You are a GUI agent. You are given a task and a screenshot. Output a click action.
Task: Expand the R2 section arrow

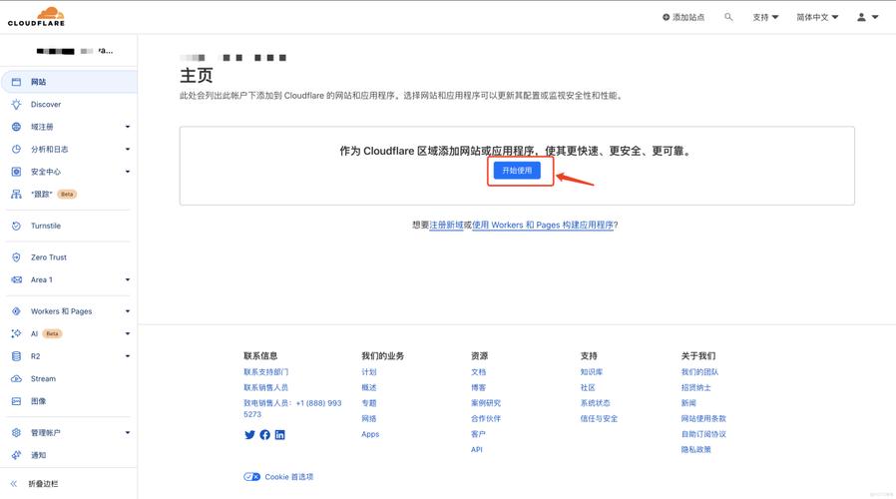pyautogui.click(x=128, y=356)
